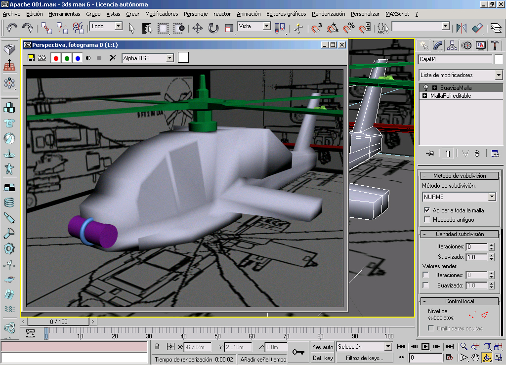Viewport: 506px width, 365px height.
Task: Toggle monochrome display in render window
Action: tap(99, 58)
